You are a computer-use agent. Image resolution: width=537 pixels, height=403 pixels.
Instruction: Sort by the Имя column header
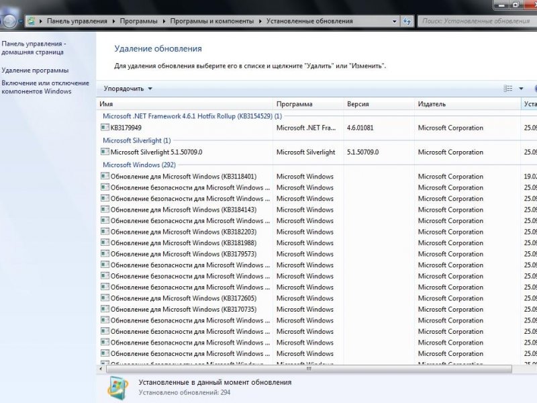point(185,104)
